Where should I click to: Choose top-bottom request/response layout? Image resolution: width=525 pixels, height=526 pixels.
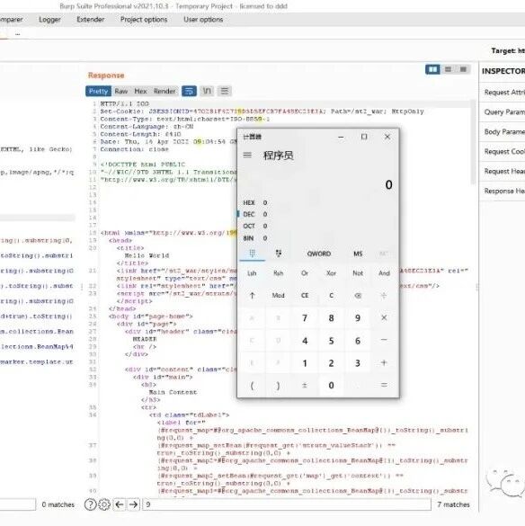[448, 69]
